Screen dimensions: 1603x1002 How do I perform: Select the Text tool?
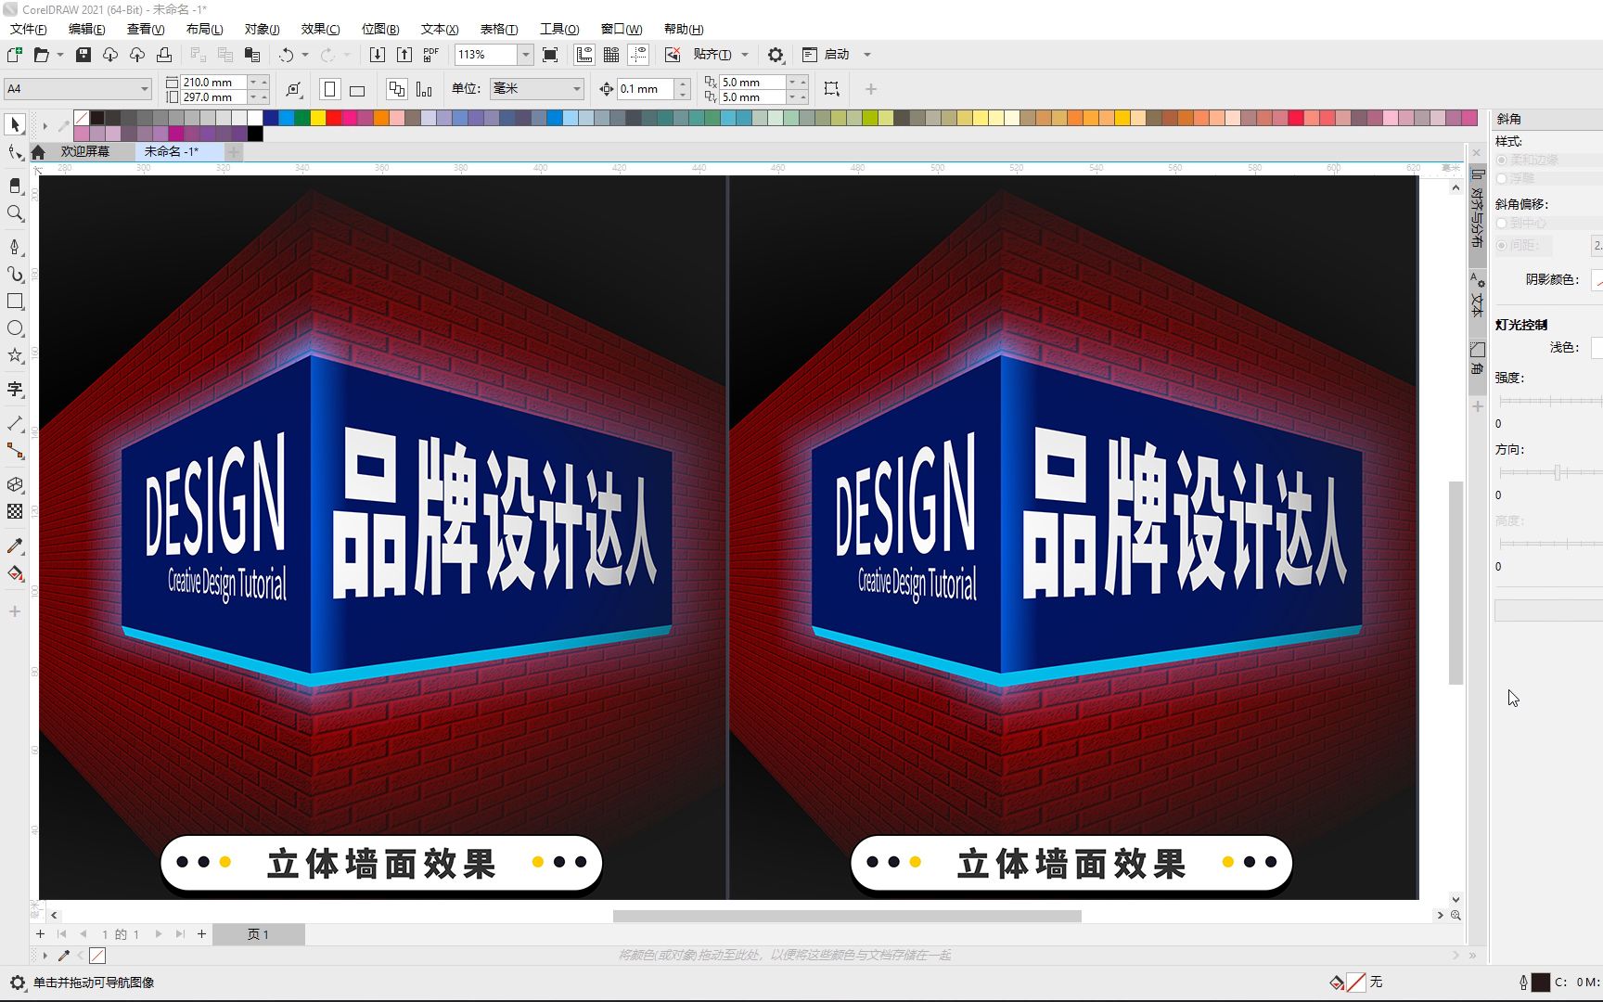coord(15,390)
